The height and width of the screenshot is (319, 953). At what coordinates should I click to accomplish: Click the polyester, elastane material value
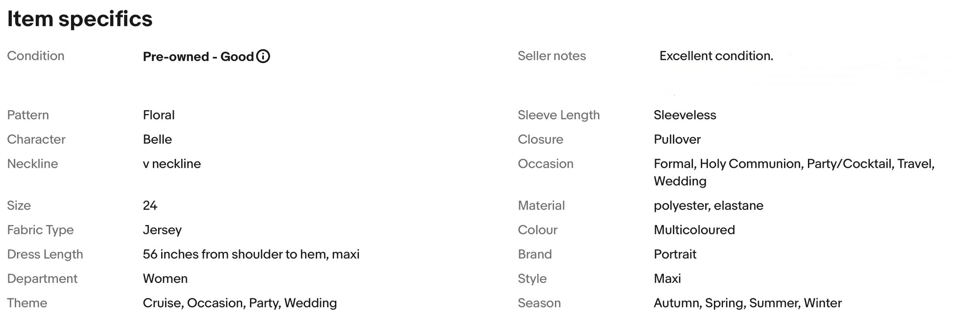point(709,205)
